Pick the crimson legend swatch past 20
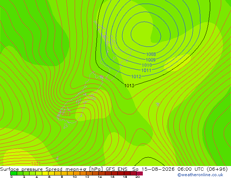 (140, 173)
